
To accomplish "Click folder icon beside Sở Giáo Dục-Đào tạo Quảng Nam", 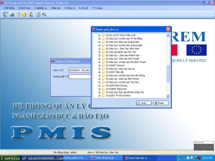I will pyautogui.click(x=103, y=42).
